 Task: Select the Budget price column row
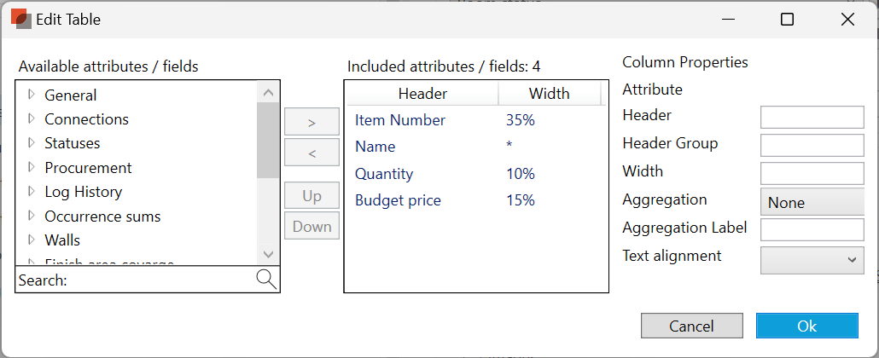398,200
